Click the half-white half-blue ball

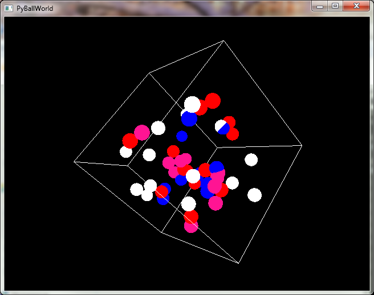222,127
